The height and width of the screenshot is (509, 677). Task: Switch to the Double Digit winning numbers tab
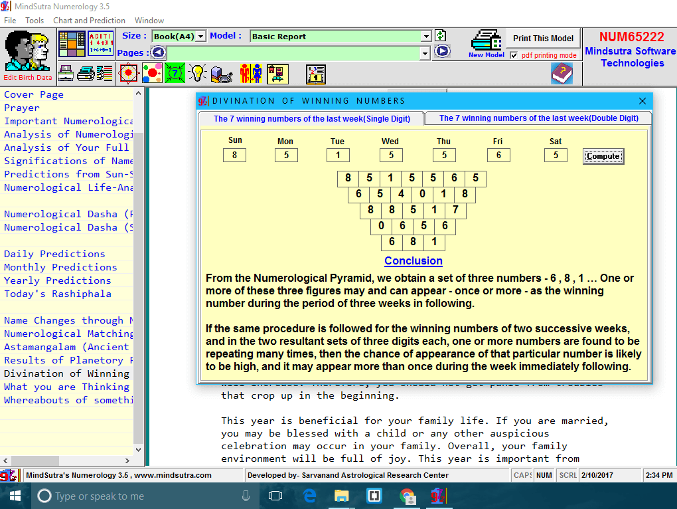coord(538,118)
